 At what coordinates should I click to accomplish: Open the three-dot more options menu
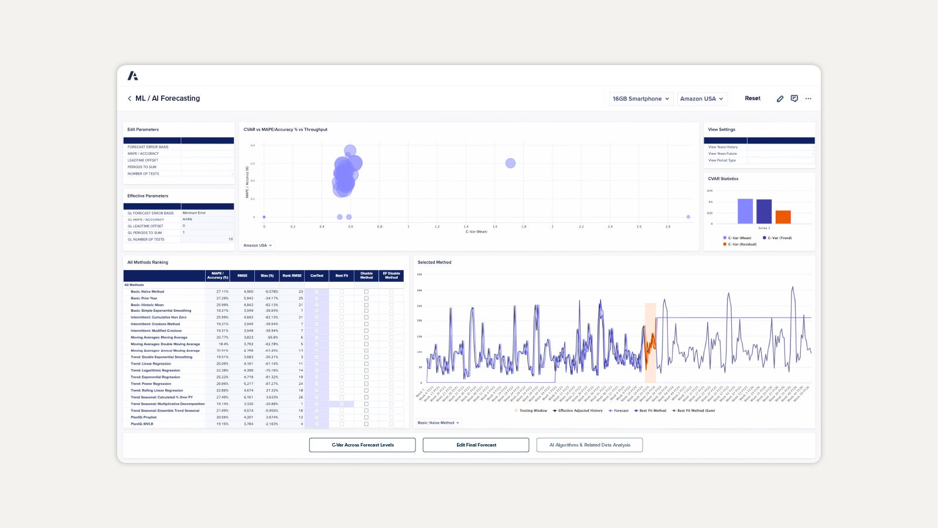809,98
